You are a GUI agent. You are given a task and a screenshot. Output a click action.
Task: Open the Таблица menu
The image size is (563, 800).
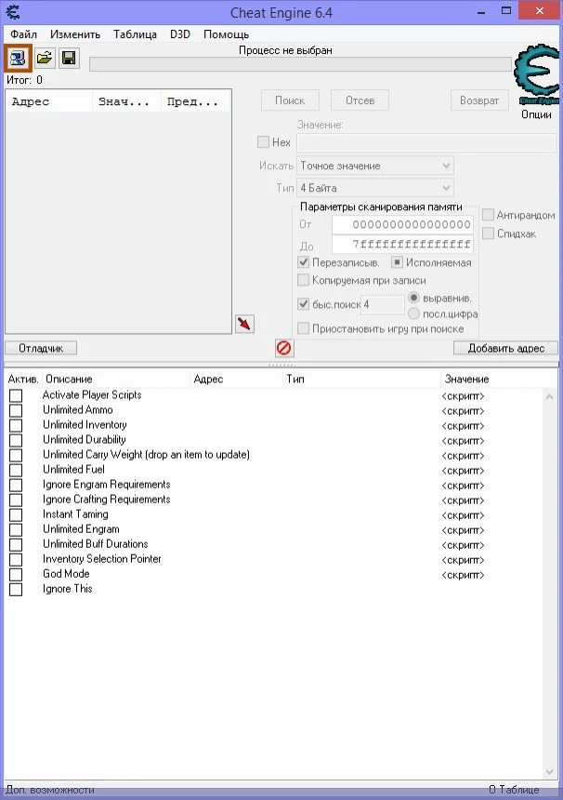(135, 34)
